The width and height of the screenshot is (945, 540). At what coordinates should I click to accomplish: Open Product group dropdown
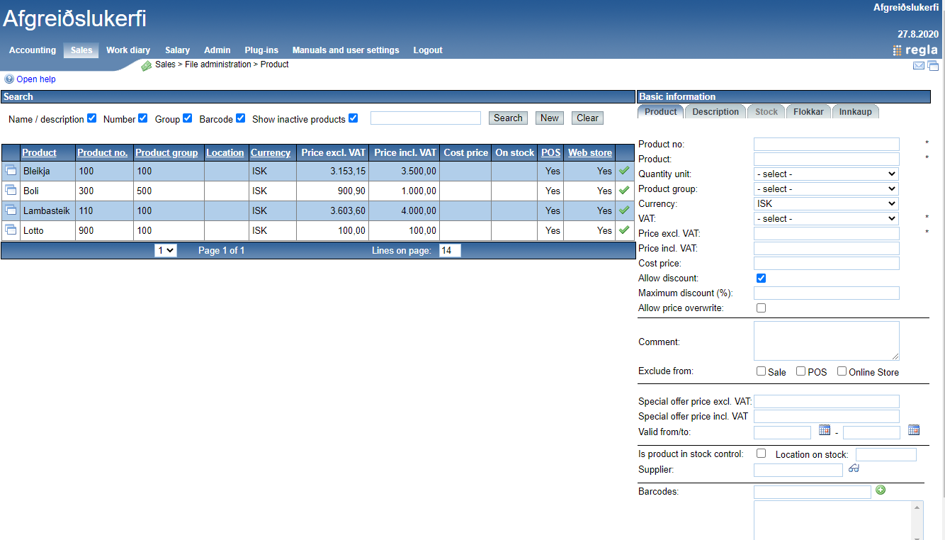point(826,189)
